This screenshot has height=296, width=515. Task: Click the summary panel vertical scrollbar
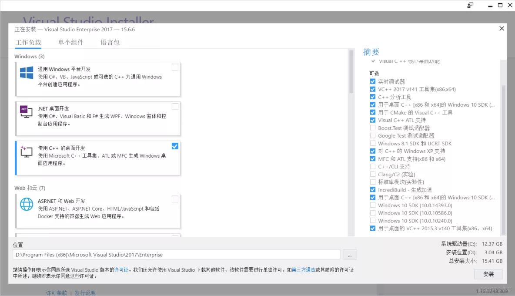503,161
